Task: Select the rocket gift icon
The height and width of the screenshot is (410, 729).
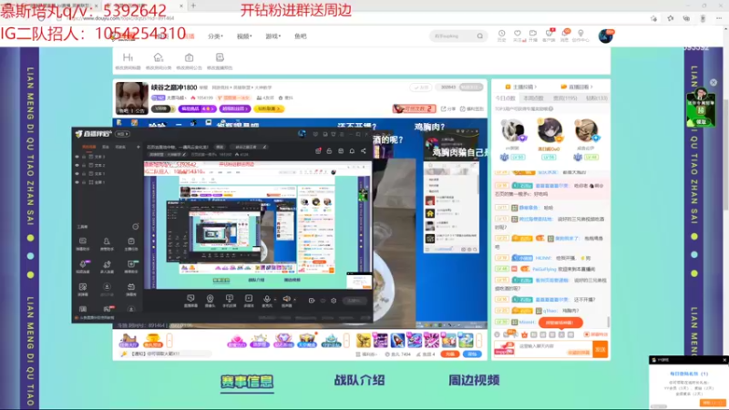Action: coord(397,341)
